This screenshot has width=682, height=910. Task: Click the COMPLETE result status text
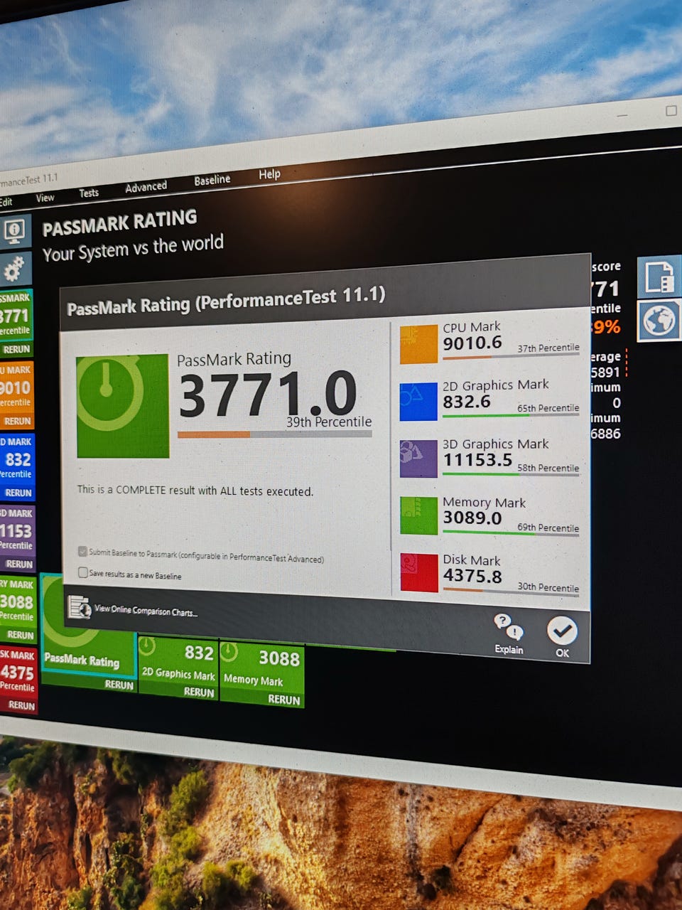coord(195,491)
